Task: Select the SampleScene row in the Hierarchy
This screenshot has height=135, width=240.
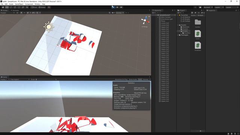Action: [165, 15]
